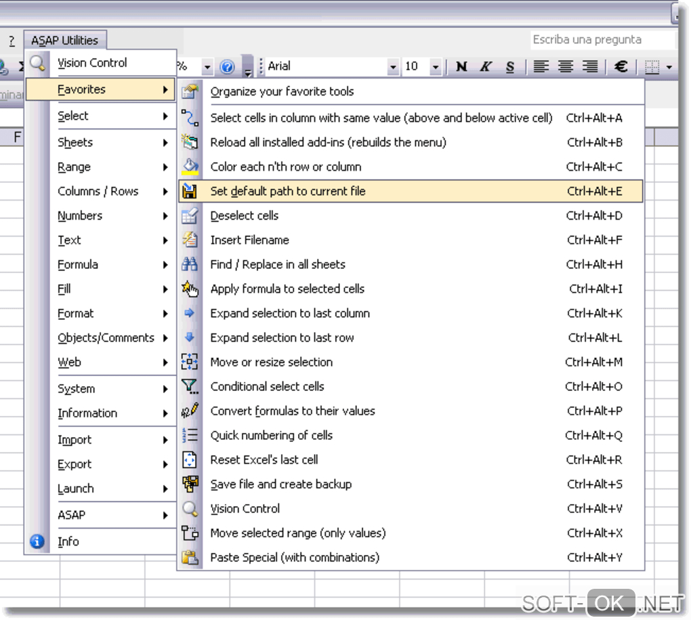Click the paint bucket Color each n'th row icon
This screenshot has height=620, width=691.
pyautogui.click(x=190, y=167)
